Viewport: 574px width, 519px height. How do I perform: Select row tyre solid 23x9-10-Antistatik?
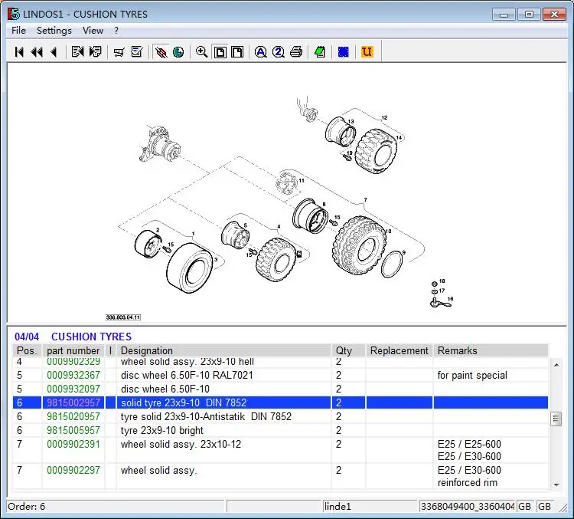[x=206, y=417]
